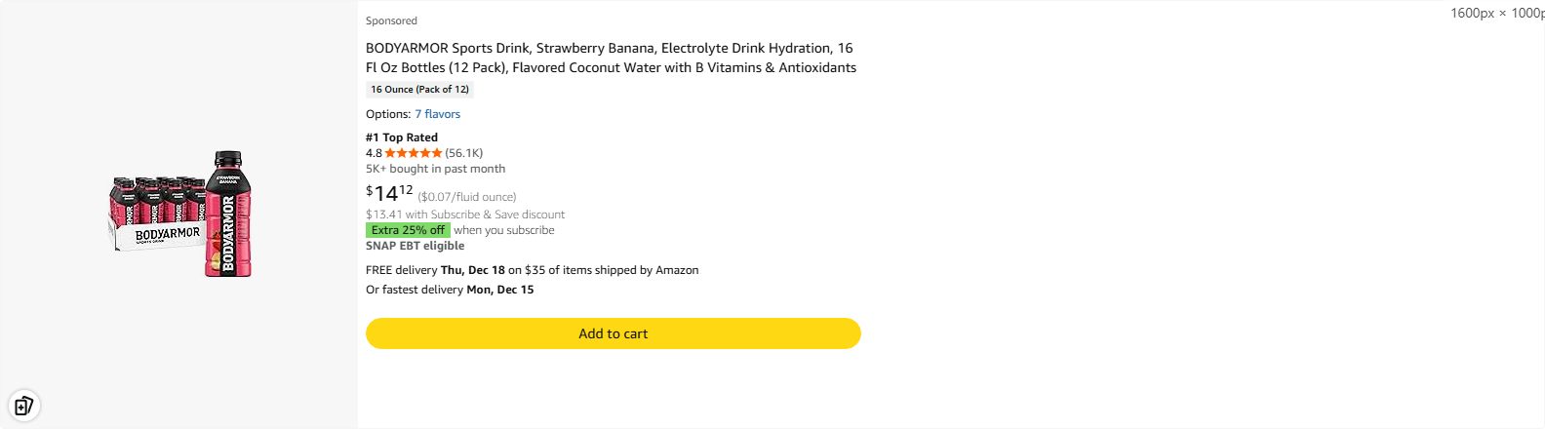Click the $14.12 price

(x=389, y=193)
